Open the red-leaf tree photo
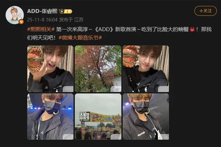221x147 pixels. tap(98, 69)
